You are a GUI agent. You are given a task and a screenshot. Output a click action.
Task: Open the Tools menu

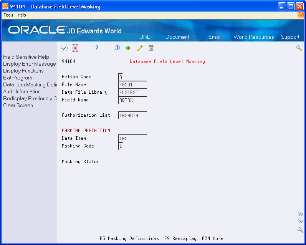(x=8, y=15)
